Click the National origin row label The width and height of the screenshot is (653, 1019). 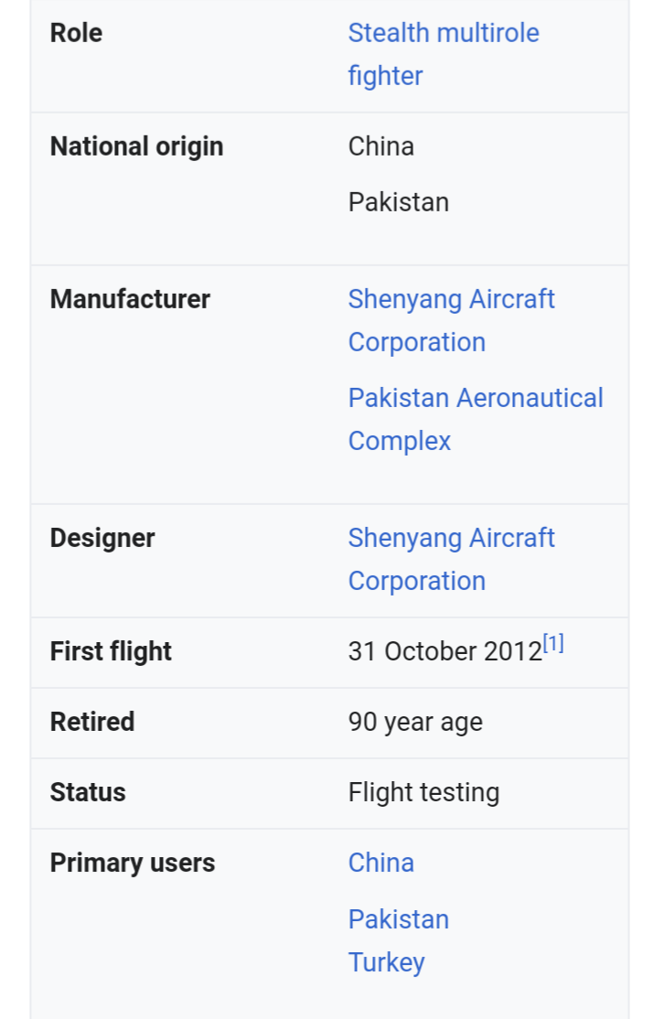pos(136,146)
